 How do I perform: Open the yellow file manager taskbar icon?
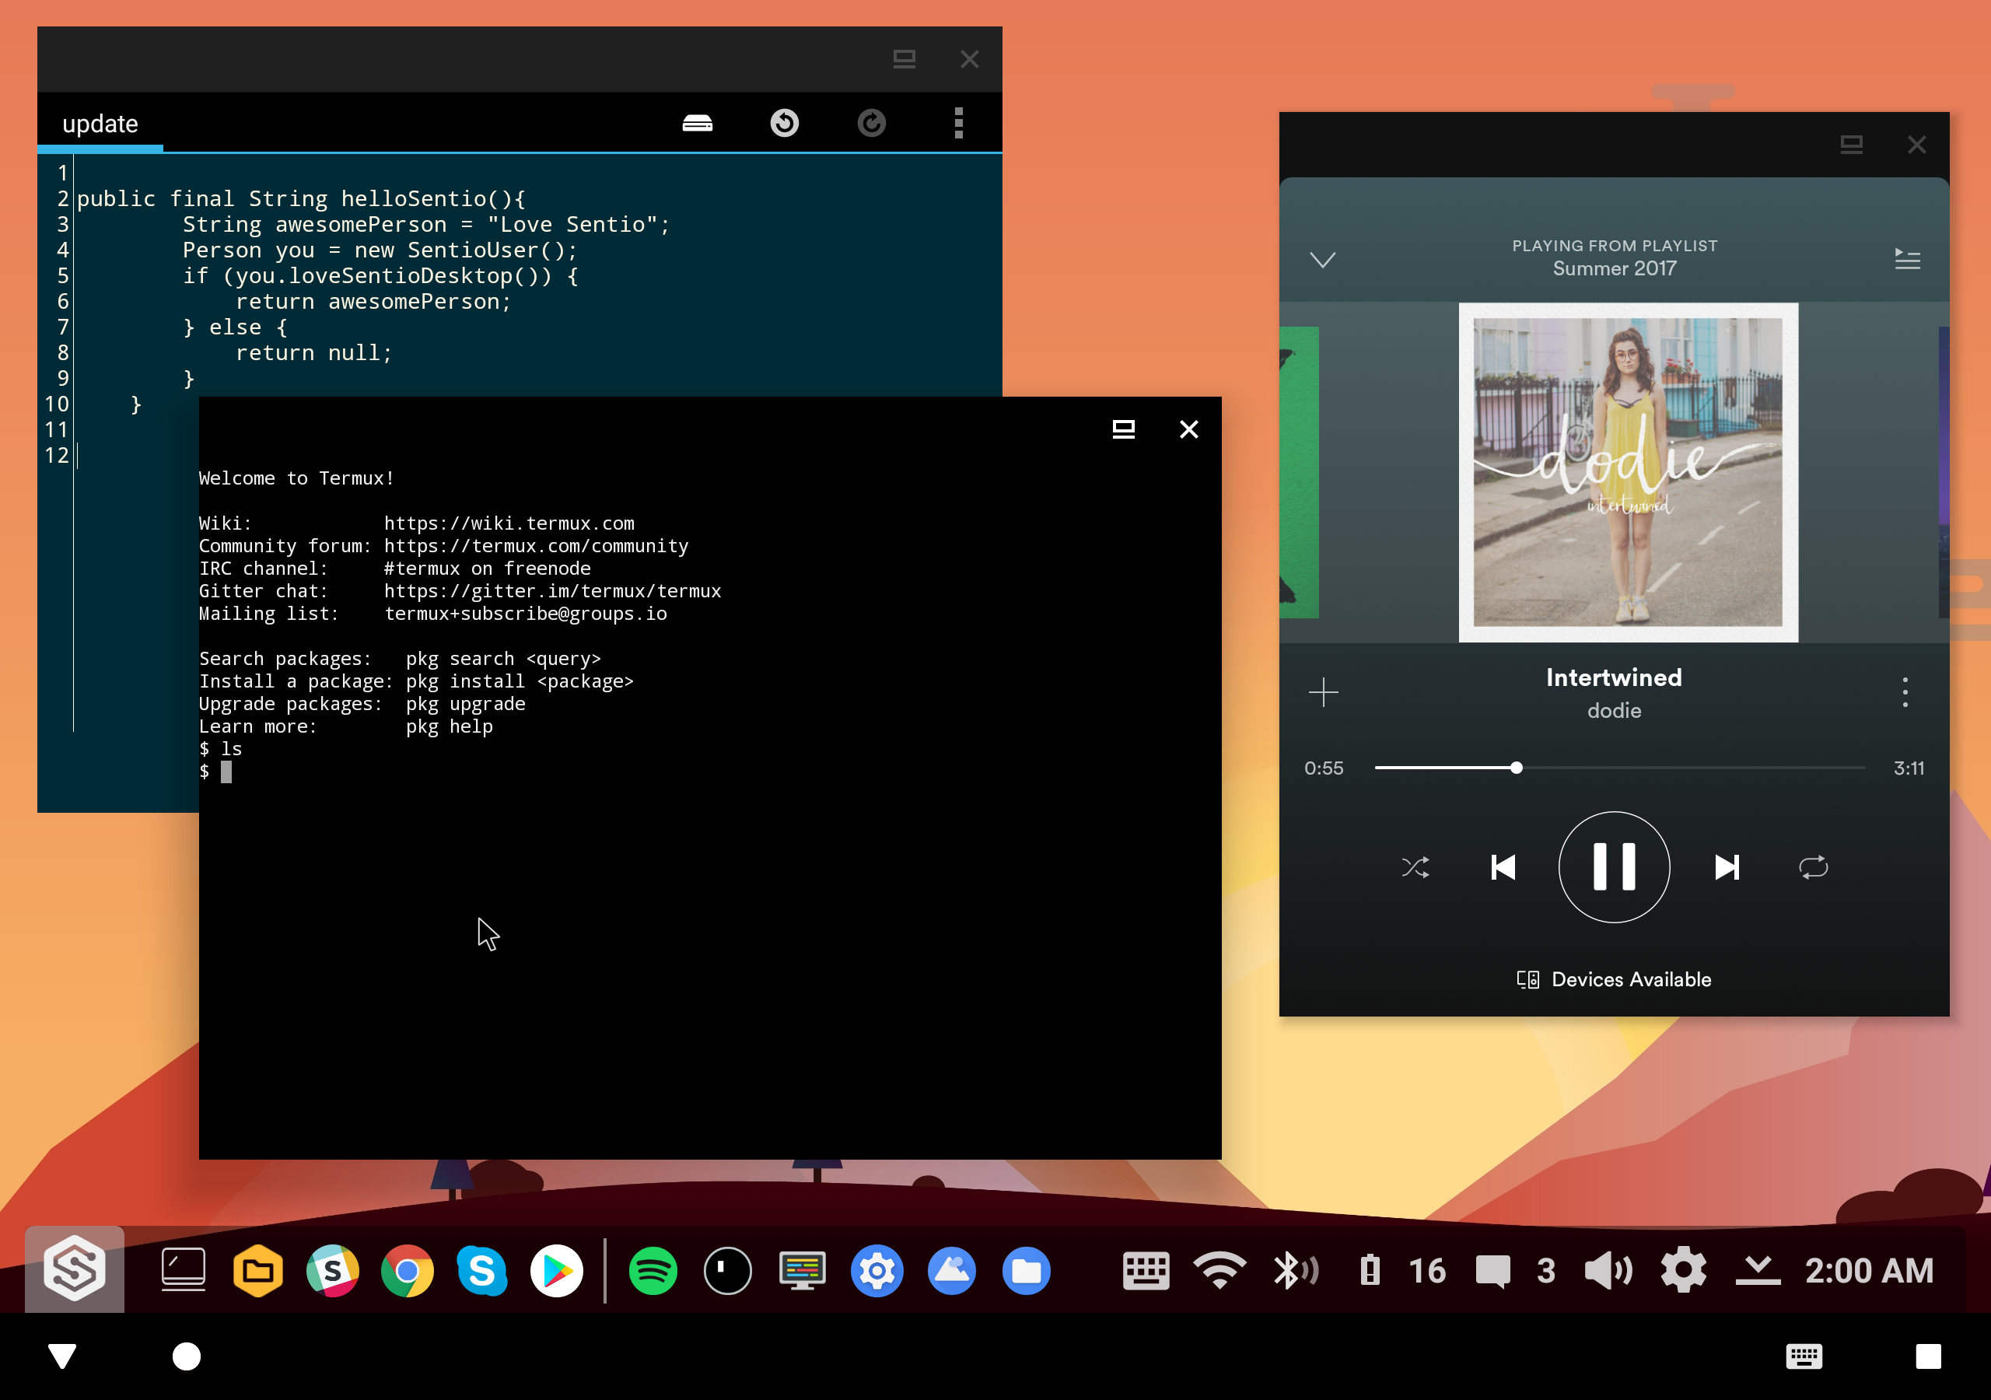[257, 1271]
